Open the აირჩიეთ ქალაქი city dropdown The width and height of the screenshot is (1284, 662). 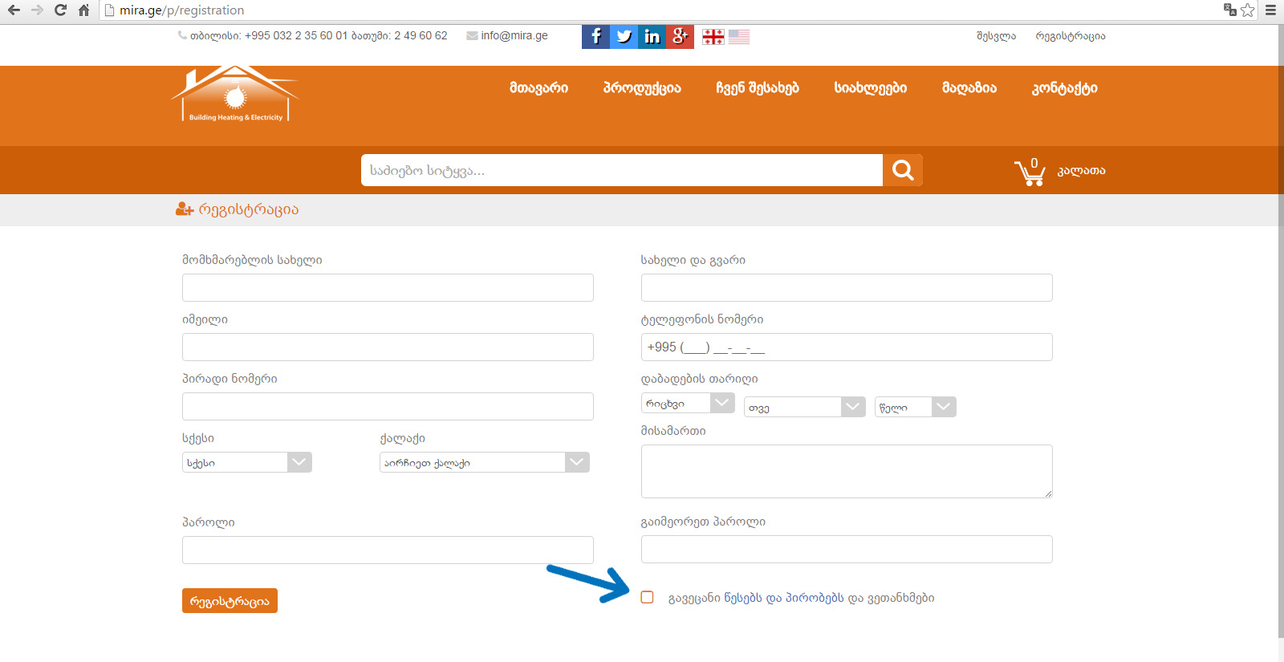pos(484,462)
